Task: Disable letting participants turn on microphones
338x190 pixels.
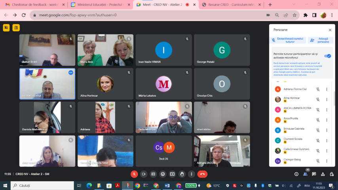Action: pos(327,56)
